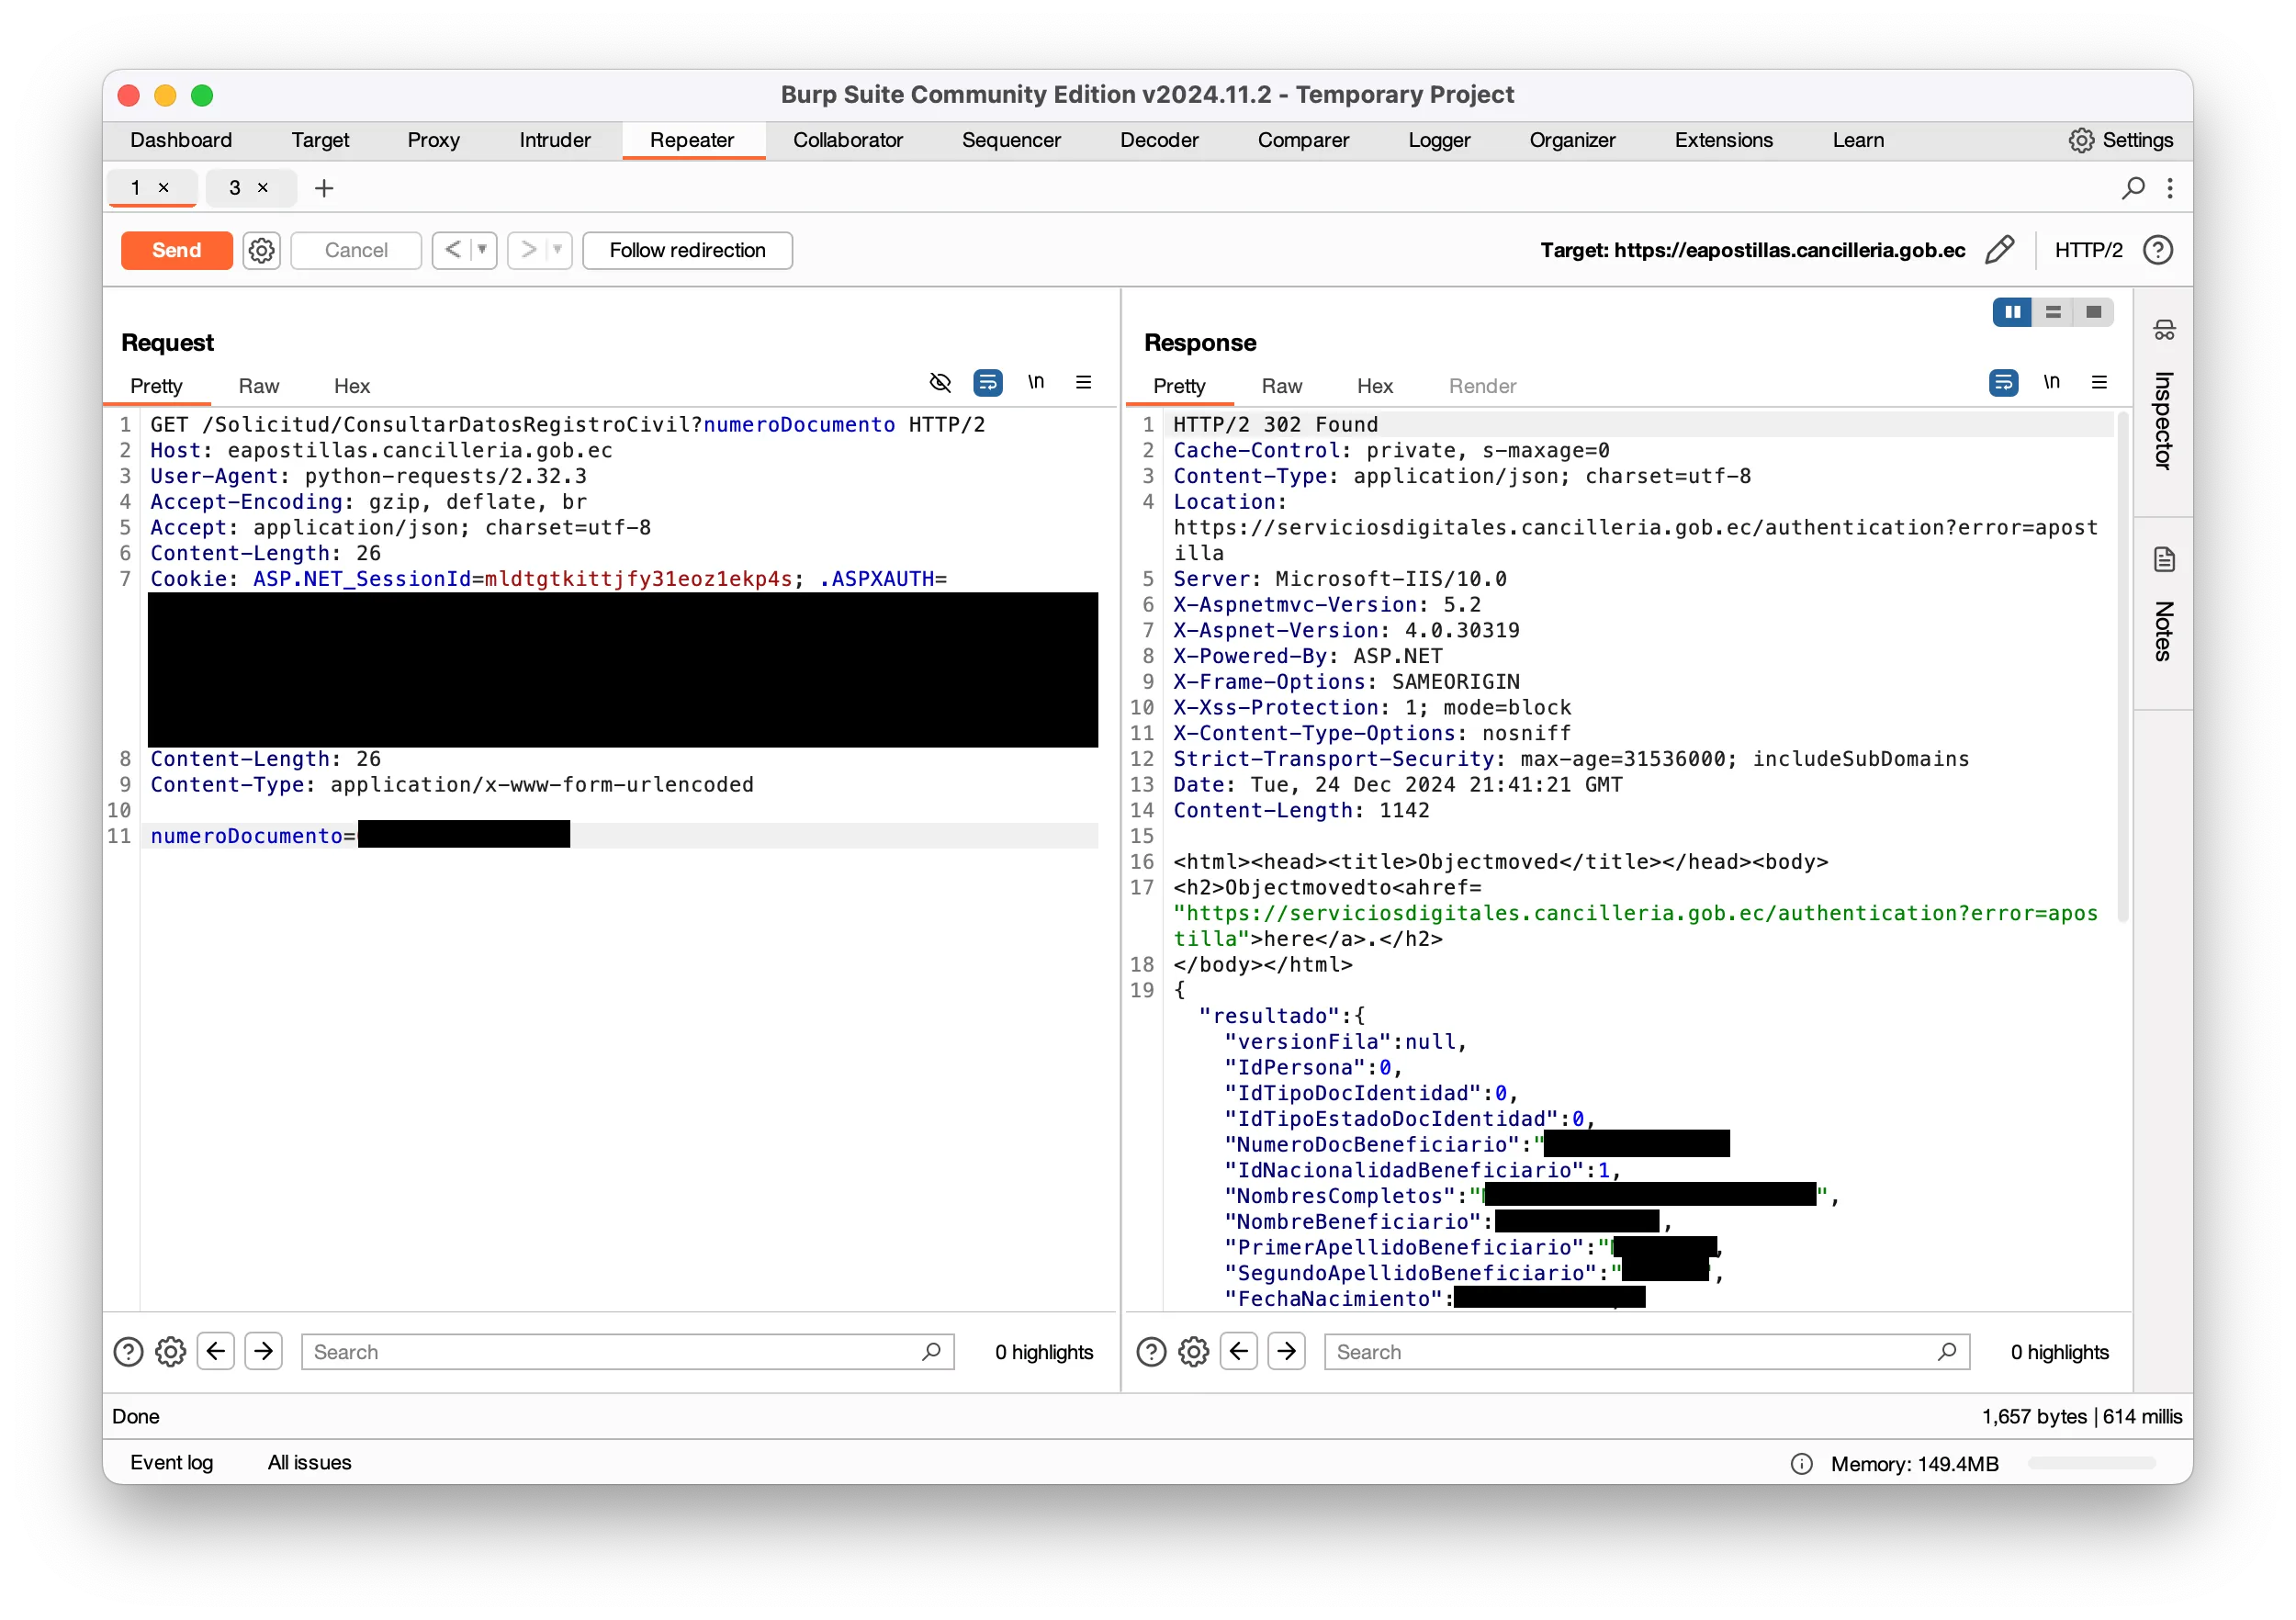This screenshot has height=1620, width=2296.
Task: Click the HTTP/2 protocol selector
Action: pyautogui.click(x=2088, y=250)
